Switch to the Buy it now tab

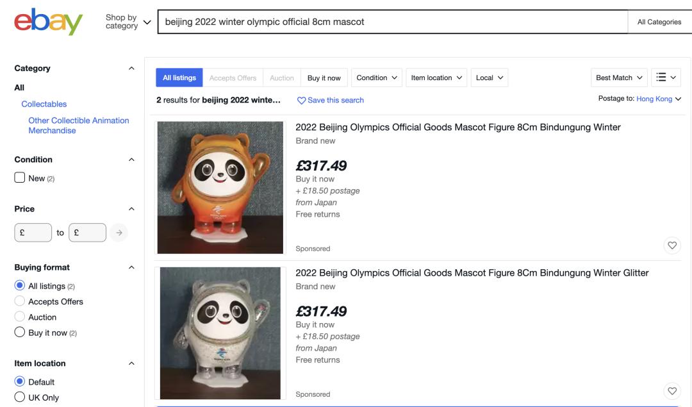(x=324, y=78)
